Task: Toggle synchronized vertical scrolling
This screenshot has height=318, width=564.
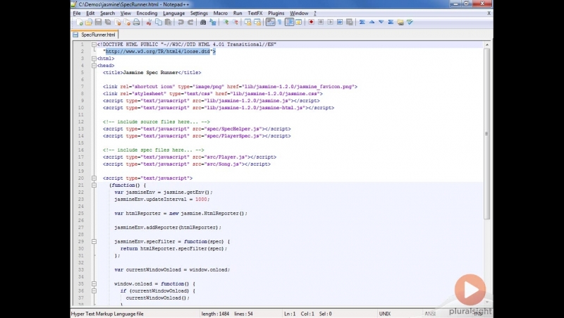Action: (248, 23)
